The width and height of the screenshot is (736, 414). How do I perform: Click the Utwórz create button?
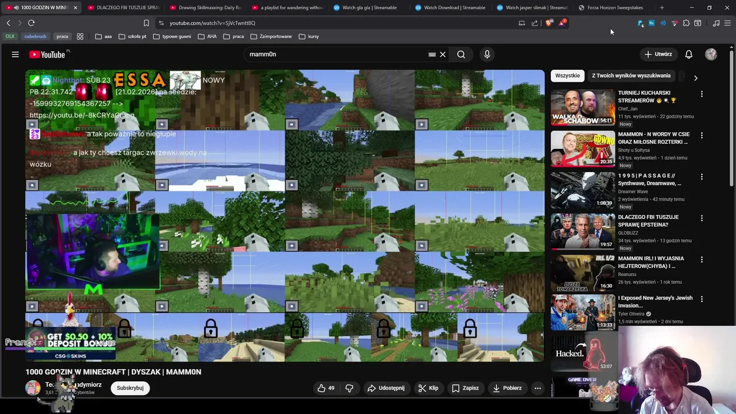click(658, 55)
